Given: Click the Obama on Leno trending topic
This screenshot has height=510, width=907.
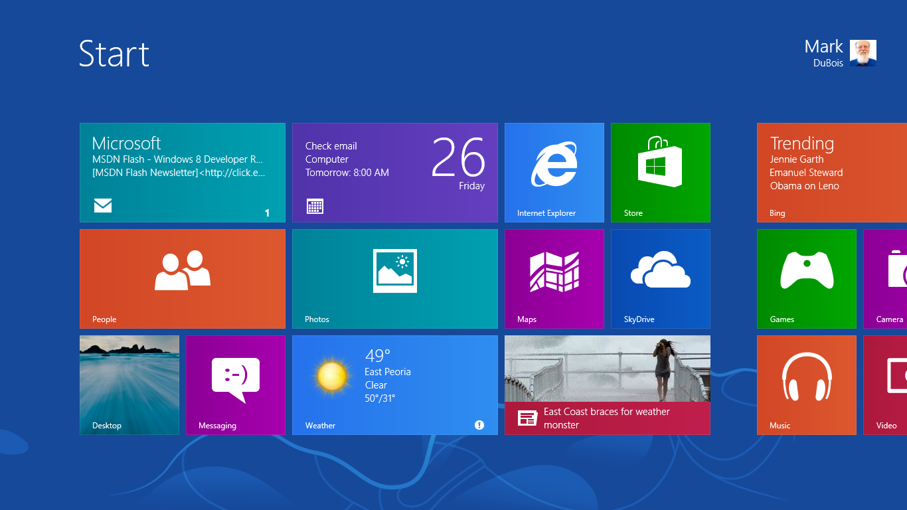Looking at the screenshot, I should click(805, 186).
